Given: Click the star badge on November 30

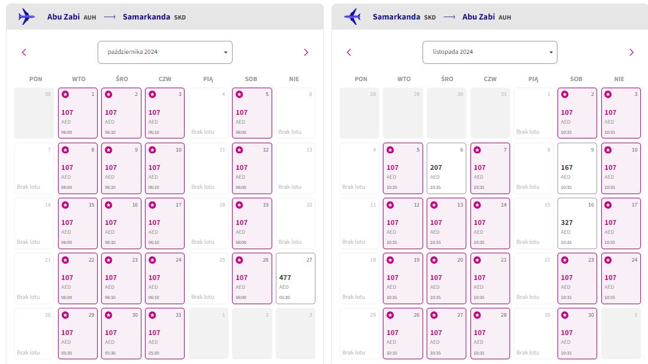Looking at the screenshot, I should pyautogui.click(x=565, y=315).
